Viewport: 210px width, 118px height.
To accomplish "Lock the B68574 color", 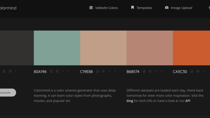I will (144, 71).
